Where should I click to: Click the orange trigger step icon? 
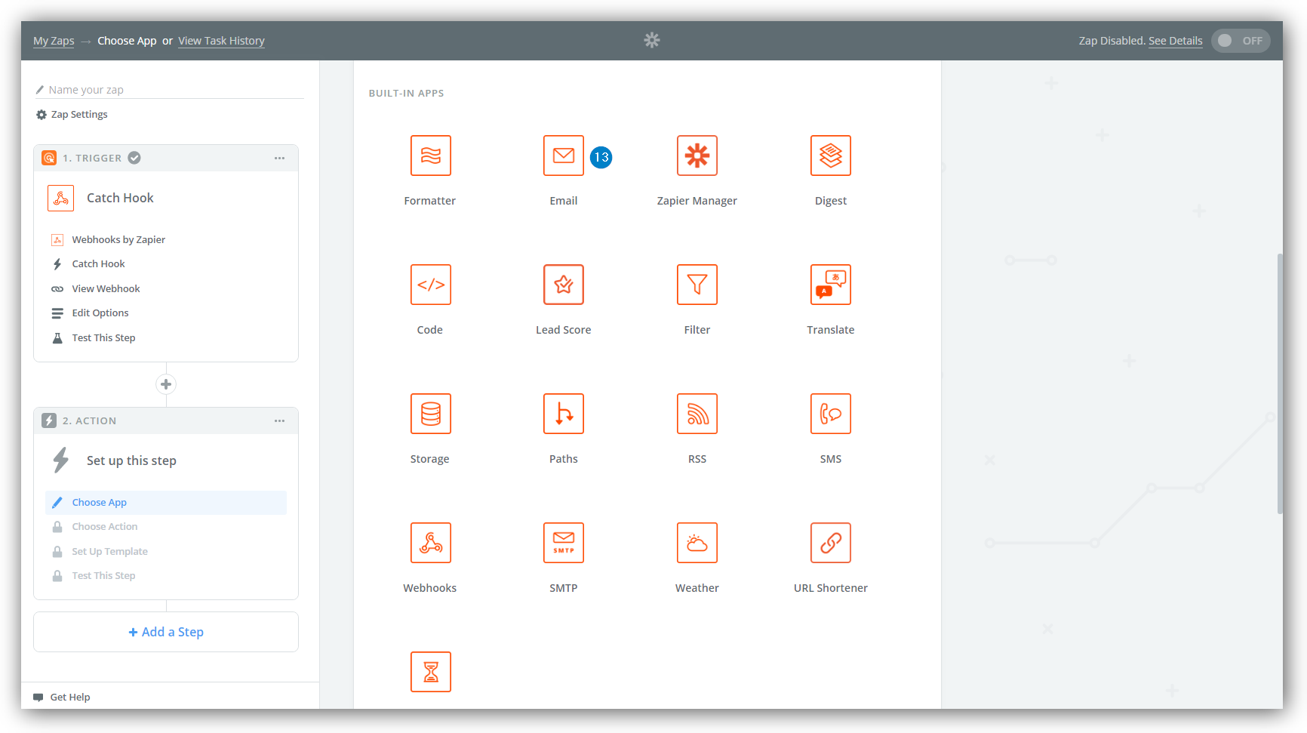[x=49, y=158]
